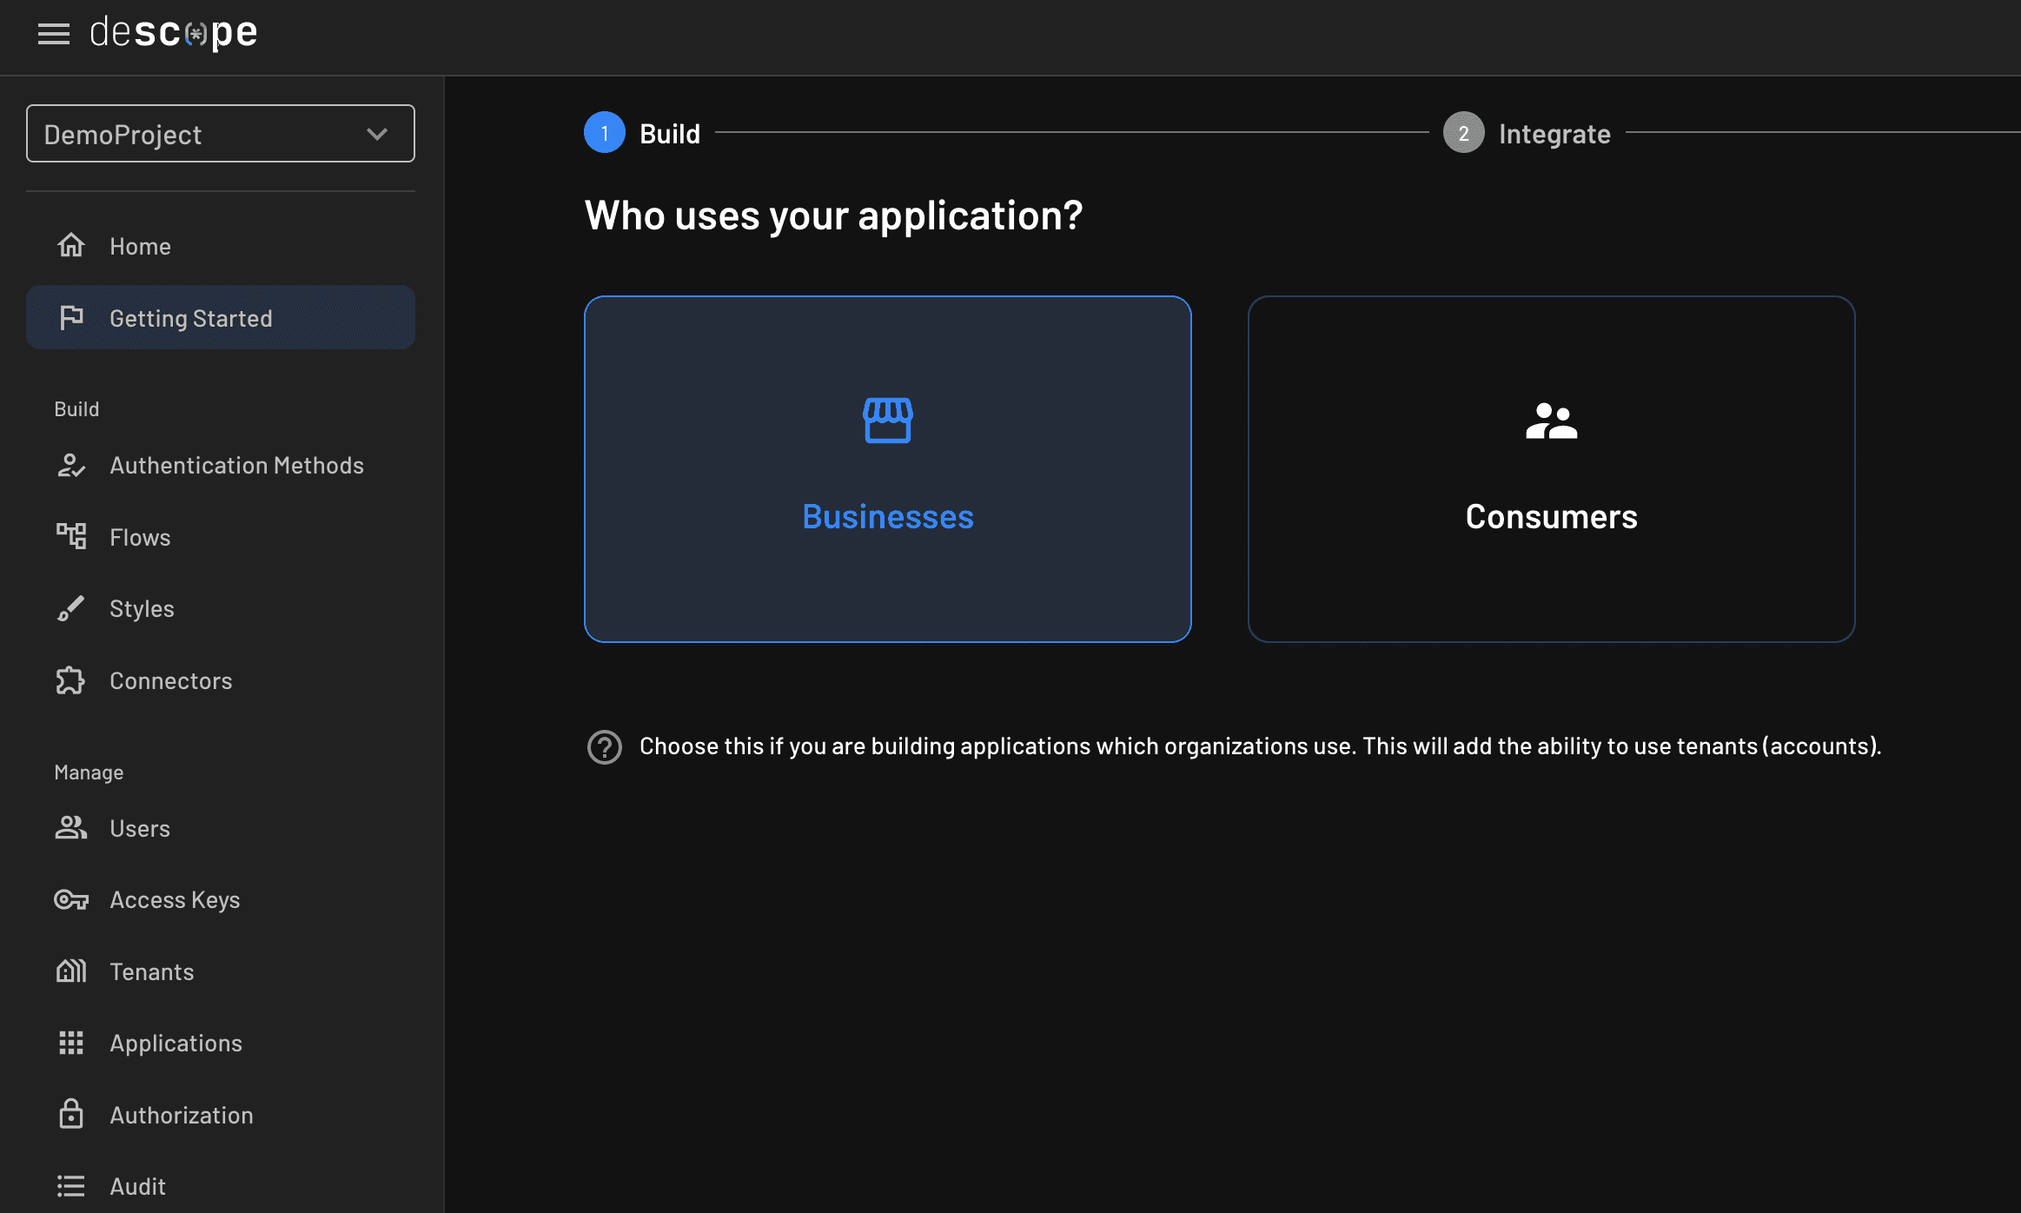Open the Tenants building icon
This screenshot has width=2021, height=1213.
pos(71,971)
